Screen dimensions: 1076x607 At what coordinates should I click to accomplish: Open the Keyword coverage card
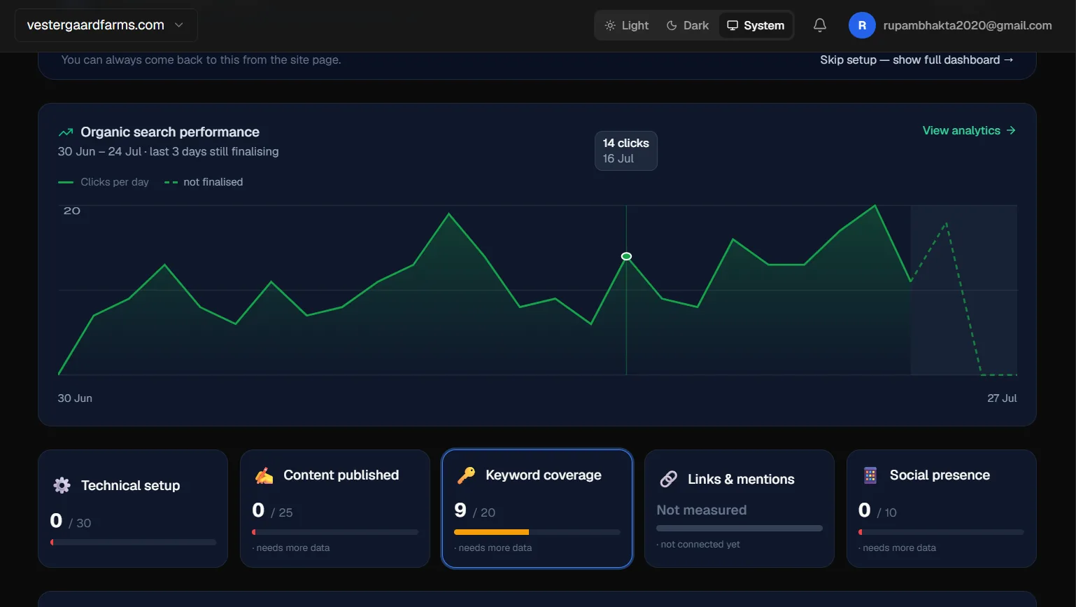[537, 508]
